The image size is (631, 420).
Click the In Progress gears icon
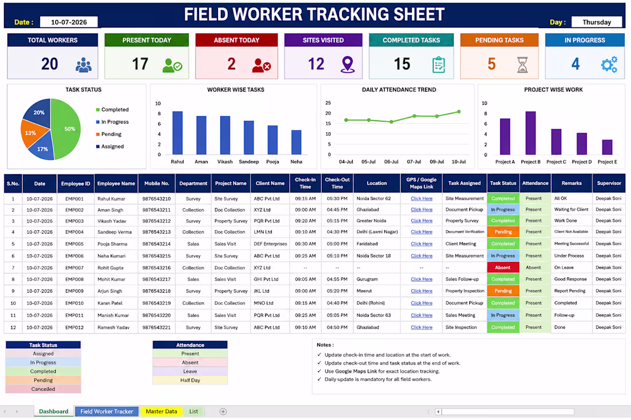point(609,64)
